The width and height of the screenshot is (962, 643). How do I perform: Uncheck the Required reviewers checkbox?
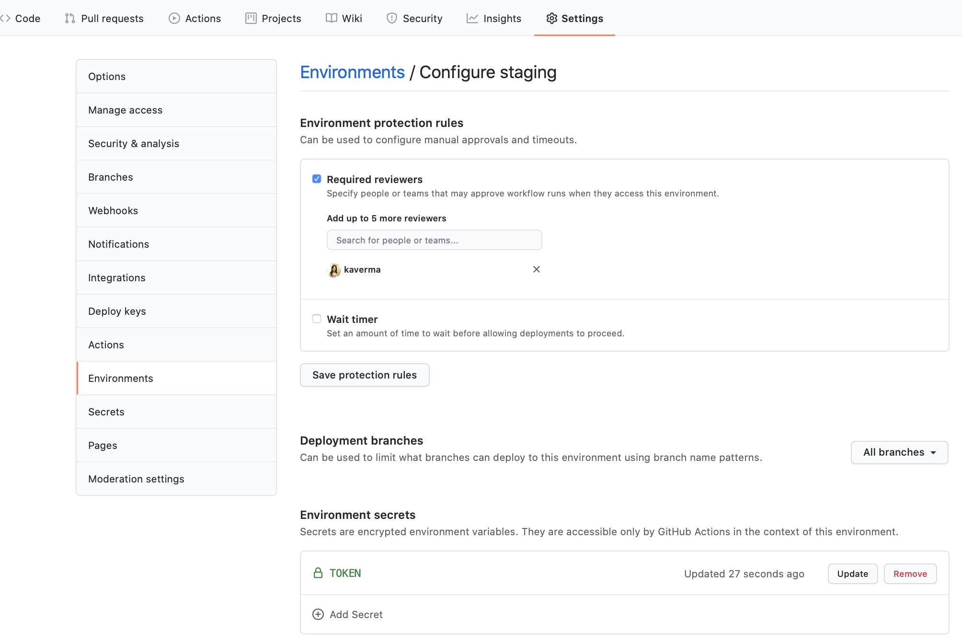(x=317, y=179)
